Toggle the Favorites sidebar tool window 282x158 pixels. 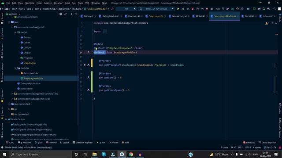tap(2, 112)
